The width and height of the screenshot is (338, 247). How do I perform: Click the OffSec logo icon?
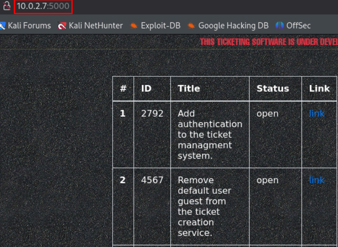click(280, 26)
